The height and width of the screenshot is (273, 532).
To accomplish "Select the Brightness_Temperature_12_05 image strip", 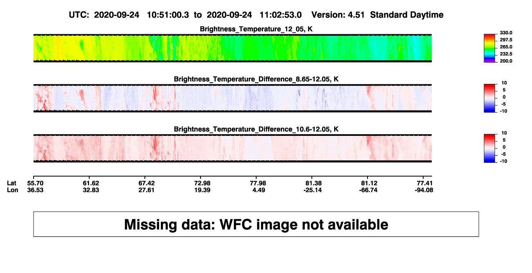I will point(232,48).
